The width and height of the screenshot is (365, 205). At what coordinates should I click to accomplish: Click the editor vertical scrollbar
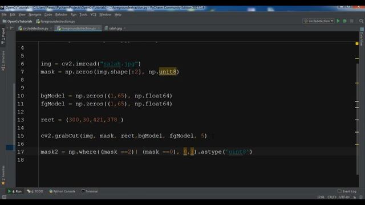coord(358,118)
